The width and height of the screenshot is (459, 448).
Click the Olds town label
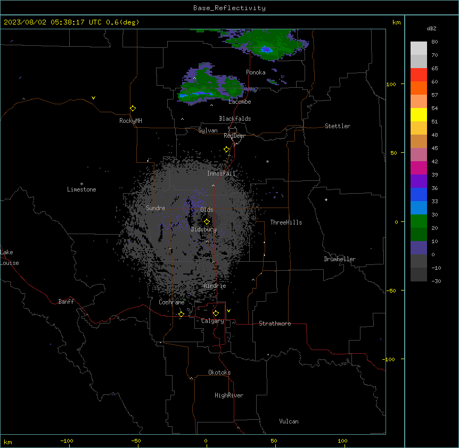click(207, 210)
